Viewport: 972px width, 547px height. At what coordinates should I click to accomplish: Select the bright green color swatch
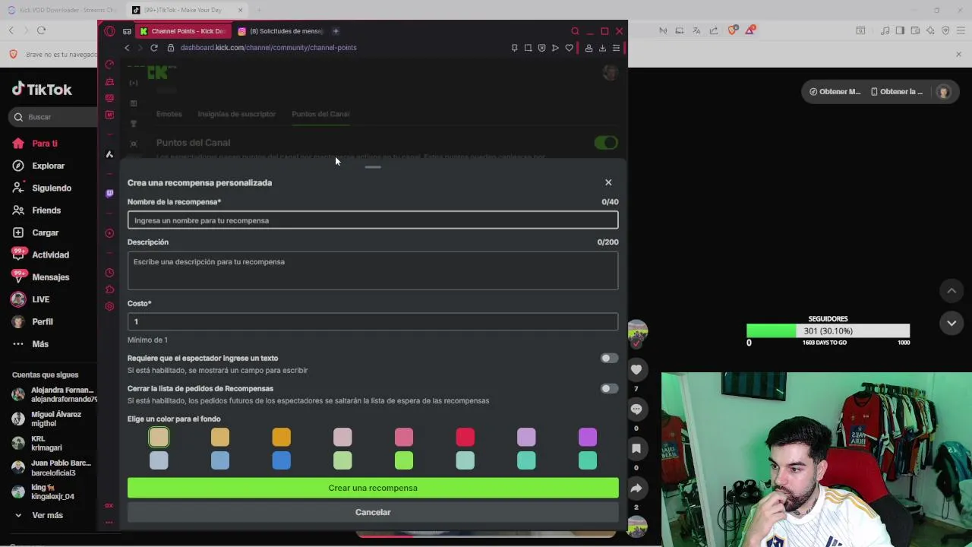(404, 460)
